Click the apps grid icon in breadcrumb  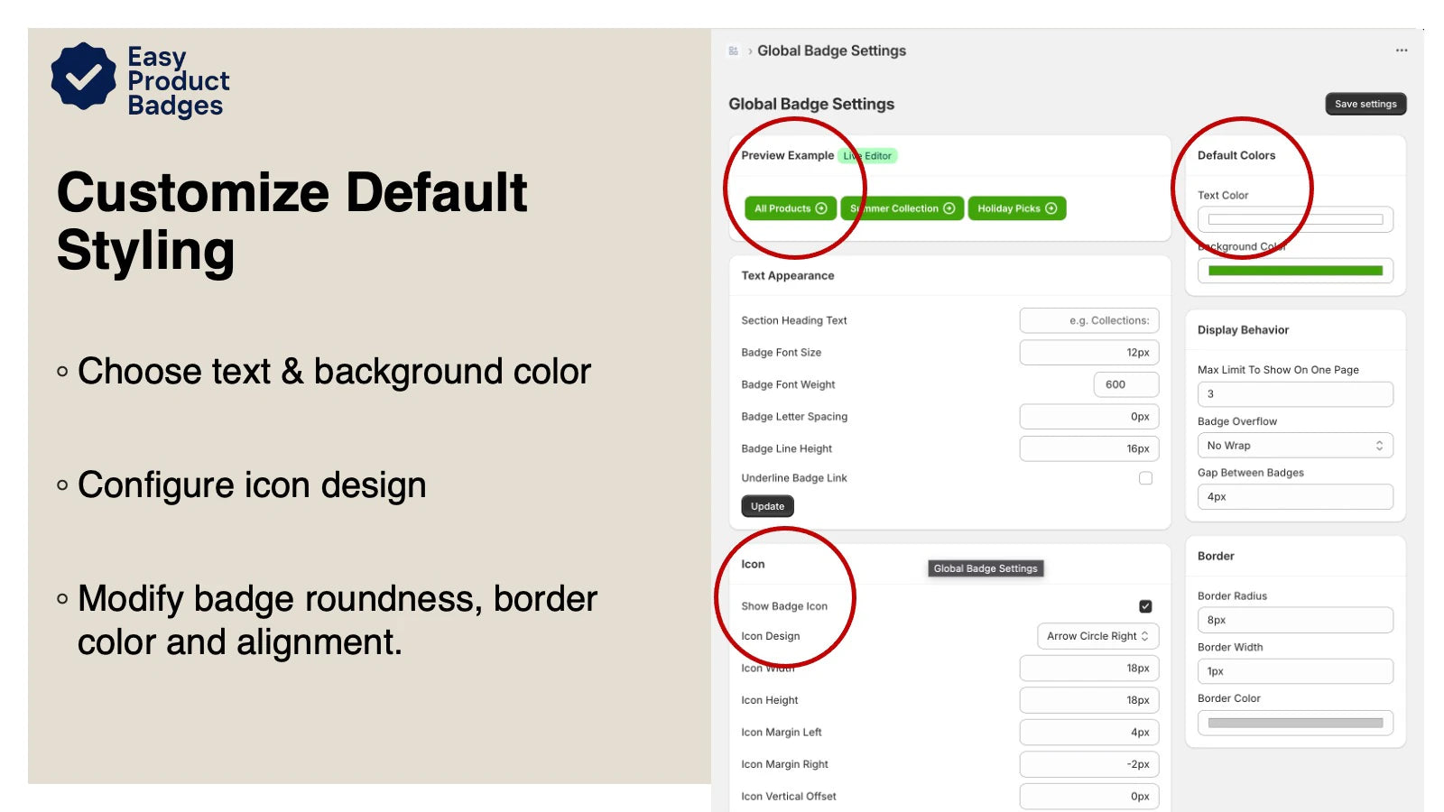click(x=733, y=51)
